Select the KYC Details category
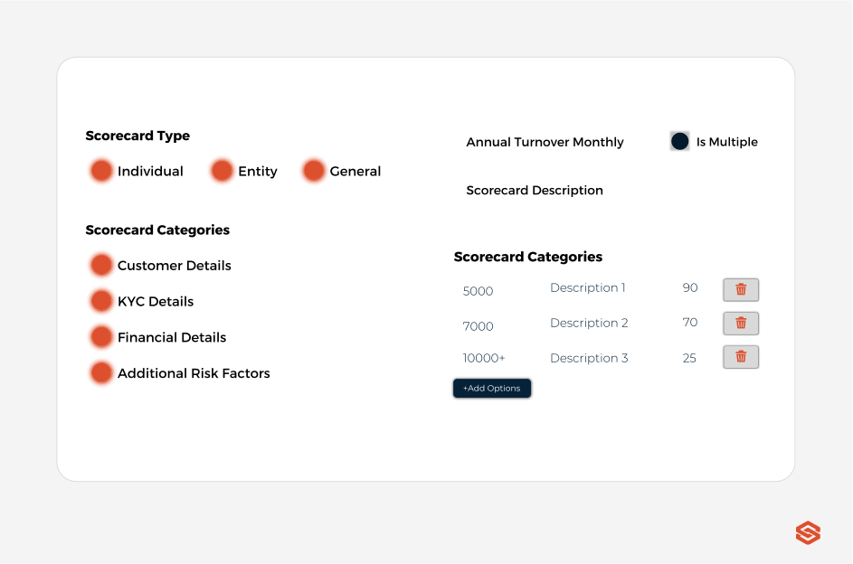Screen dimensions: 853x564 [x=101, y=300]
